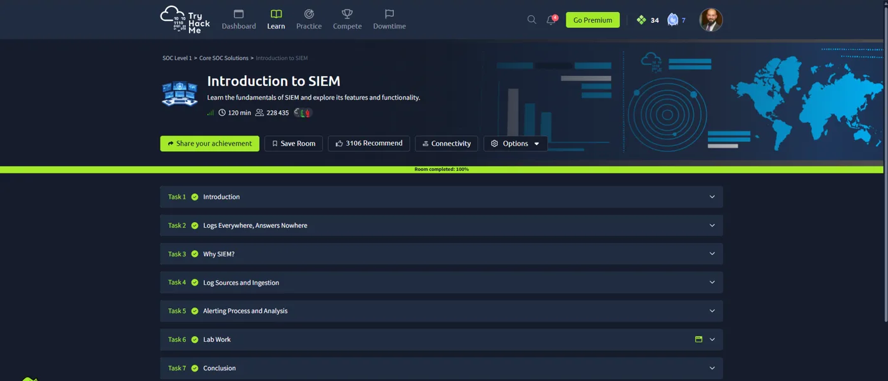Click 'Alerting Process and Analysis' title
The image size is (888, 381).
click(245, 311)
